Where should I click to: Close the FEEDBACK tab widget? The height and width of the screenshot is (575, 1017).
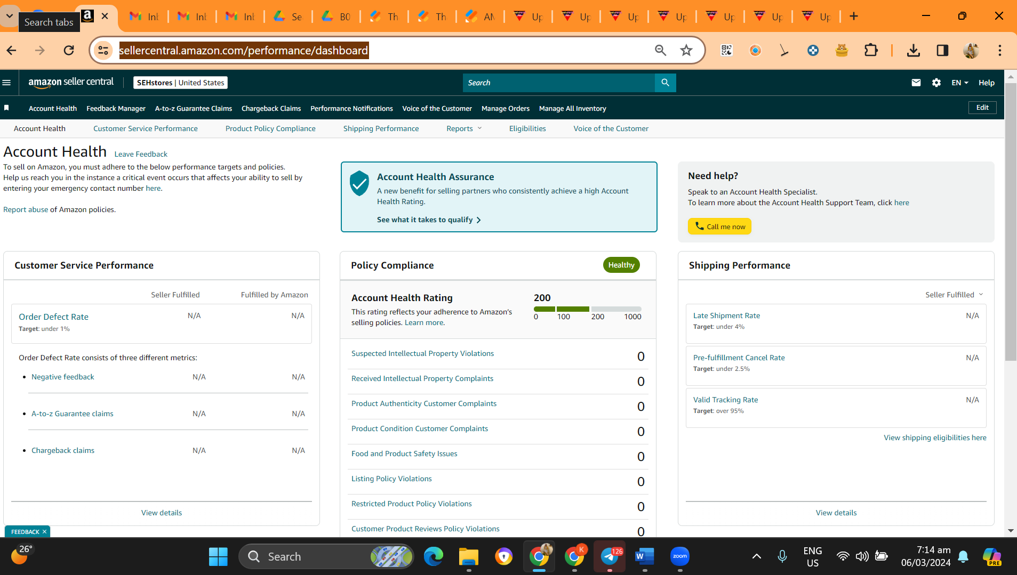tap(44, 532)
